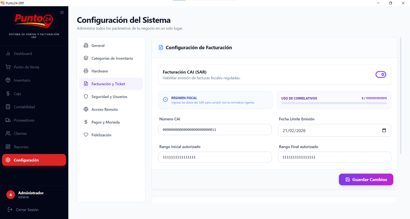
Task: Click the Cerrar Sesión logout icon
Action: pyautogui.click(x=10, y=210)
